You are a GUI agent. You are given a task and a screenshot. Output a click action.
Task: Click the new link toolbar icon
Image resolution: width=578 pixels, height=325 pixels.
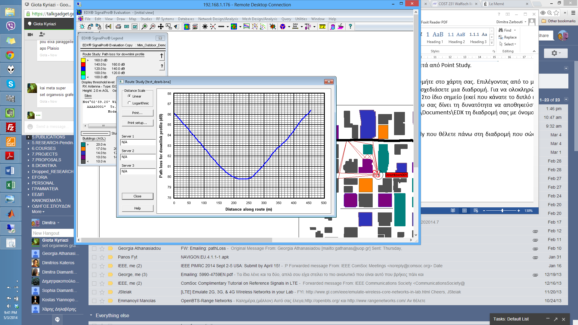click(x=295, y=27)
